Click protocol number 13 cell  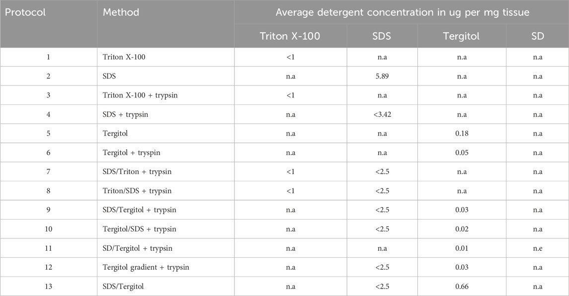pyautogui.click(x=48, y=286)
